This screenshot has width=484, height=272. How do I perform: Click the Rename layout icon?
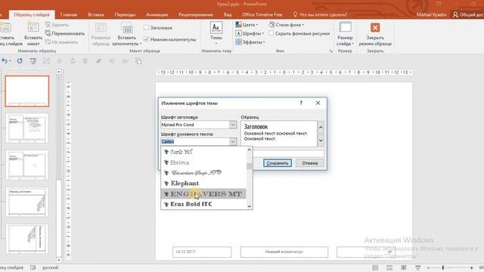(x=48, y=33)
